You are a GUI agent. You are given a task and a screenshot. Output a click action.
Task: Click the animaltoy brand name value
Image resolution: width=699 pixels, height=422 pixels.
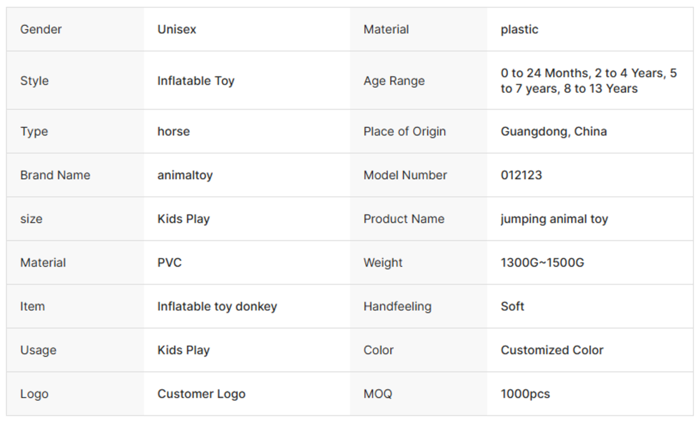[185, 175]
